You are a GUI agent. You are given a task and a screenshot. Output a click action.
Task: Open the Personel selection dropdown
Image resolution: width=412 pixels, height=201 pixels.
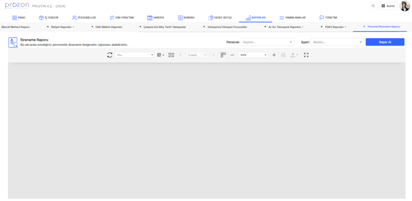(268, 42)
